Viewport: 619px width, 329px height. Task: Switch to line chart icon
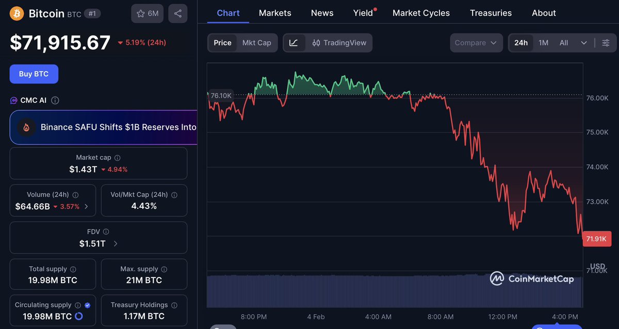[294, 43]
